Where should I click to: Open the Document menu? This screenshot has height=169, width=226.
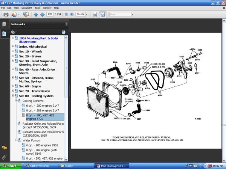point(27,8)
